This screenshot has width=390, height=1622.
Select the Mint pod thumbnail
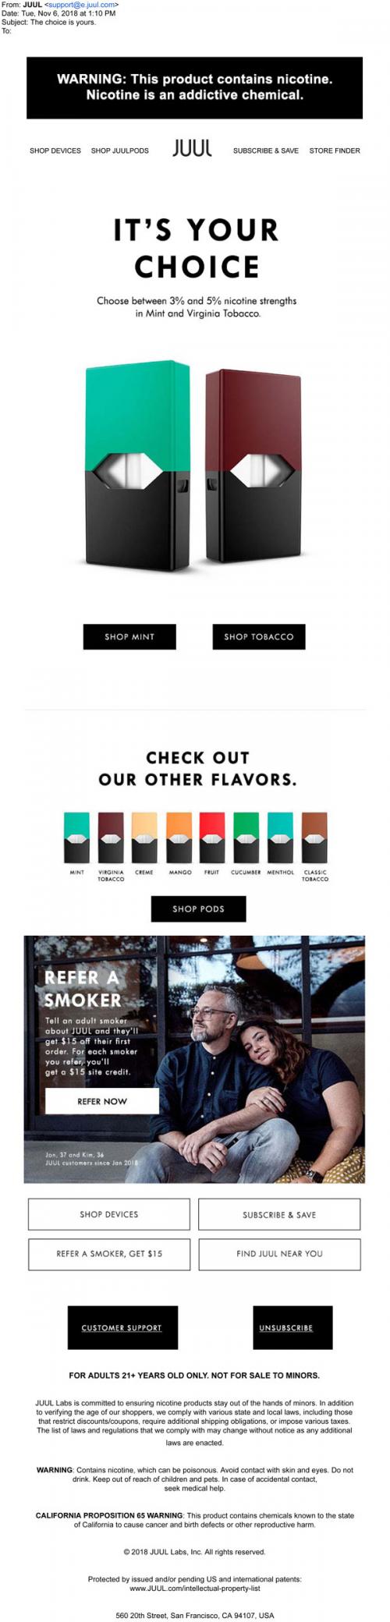(x=76, y=837)
